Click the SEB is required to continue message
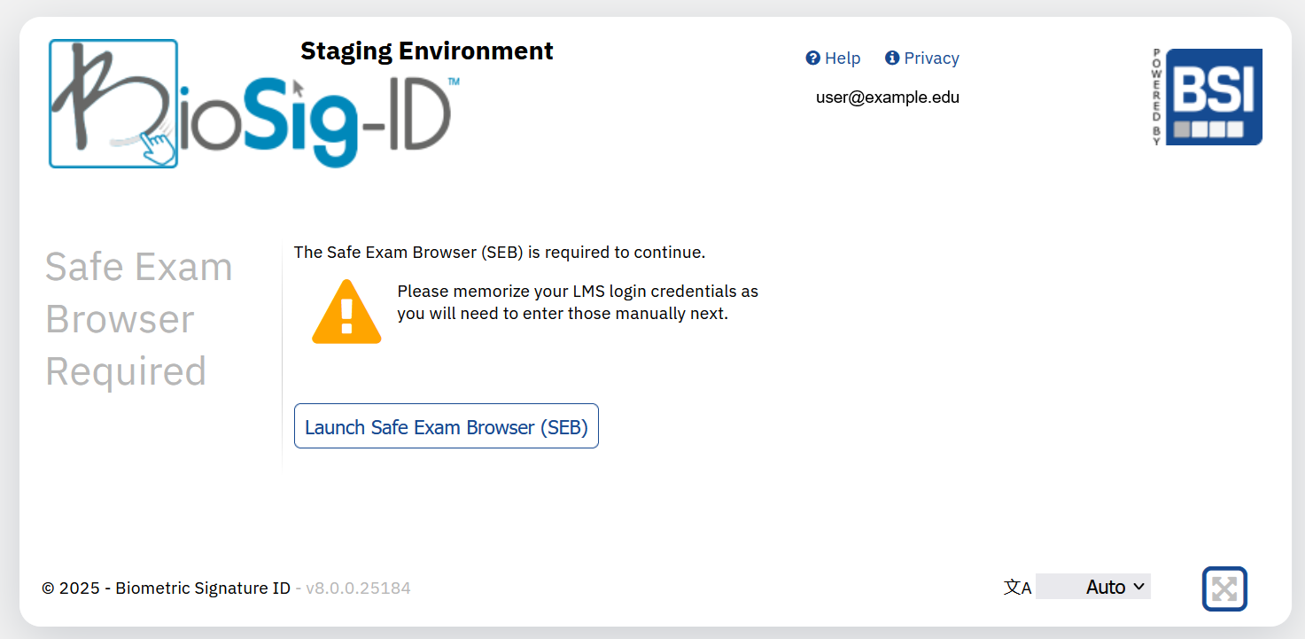 click(500, 253)
